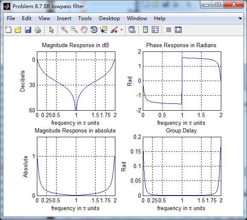Click the Link Plot toolbar icon
This screenshot has height=220, width=247.
[x=132, y=30]
